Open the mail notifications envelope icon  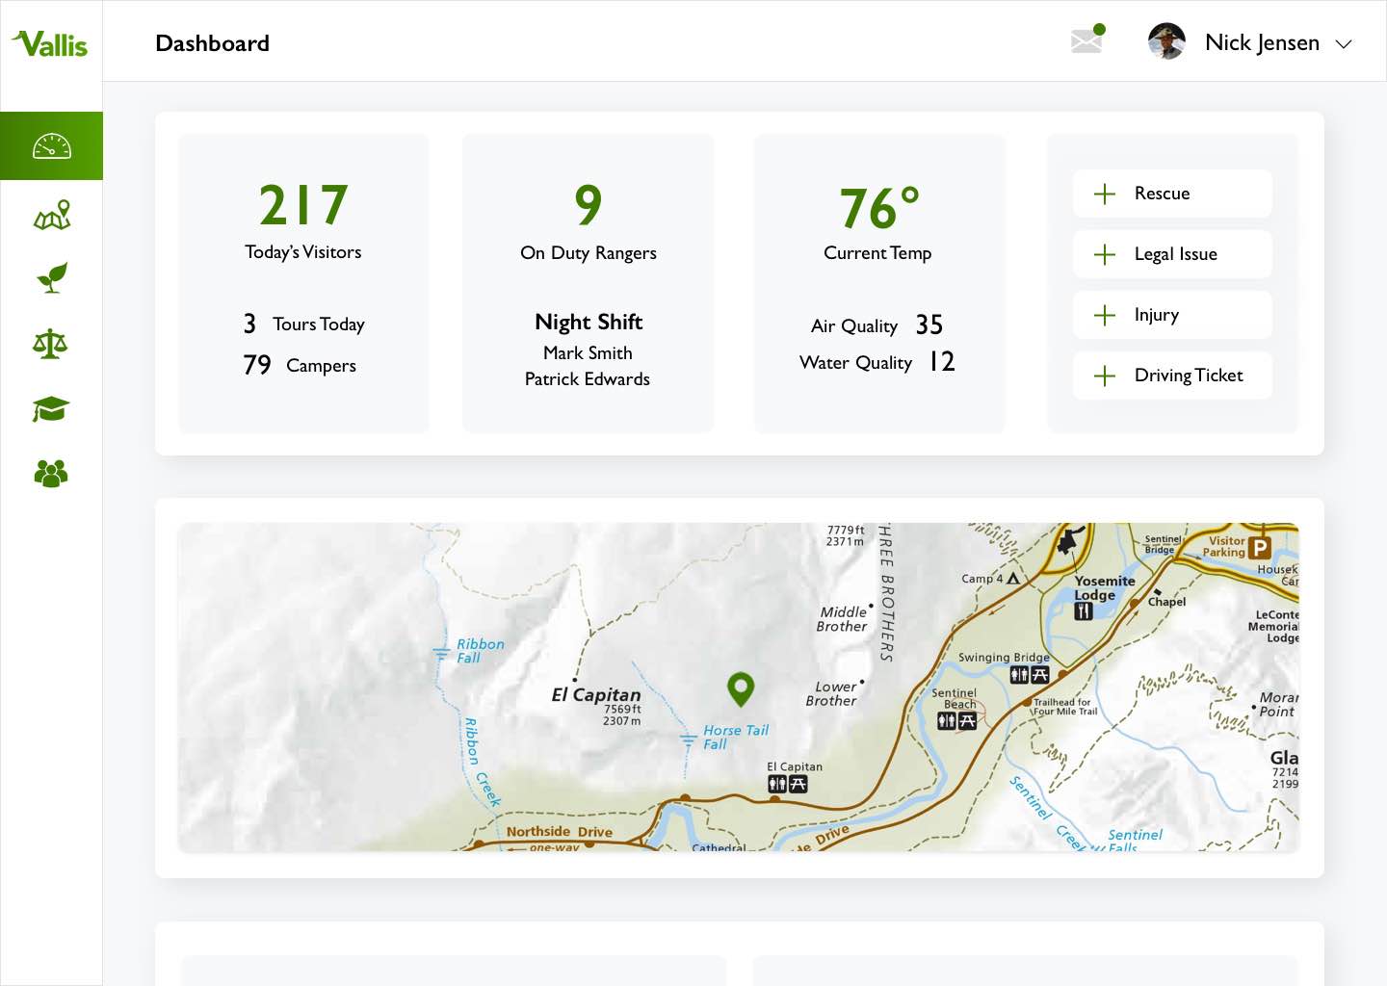[x=1086, y=40]
